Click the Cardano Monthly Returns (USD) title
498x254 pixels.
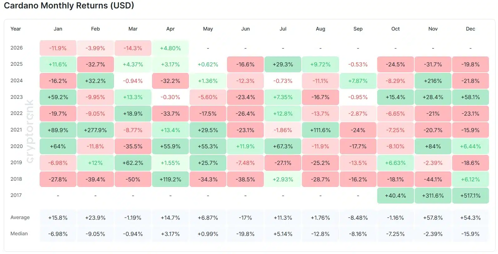(69, 6)
